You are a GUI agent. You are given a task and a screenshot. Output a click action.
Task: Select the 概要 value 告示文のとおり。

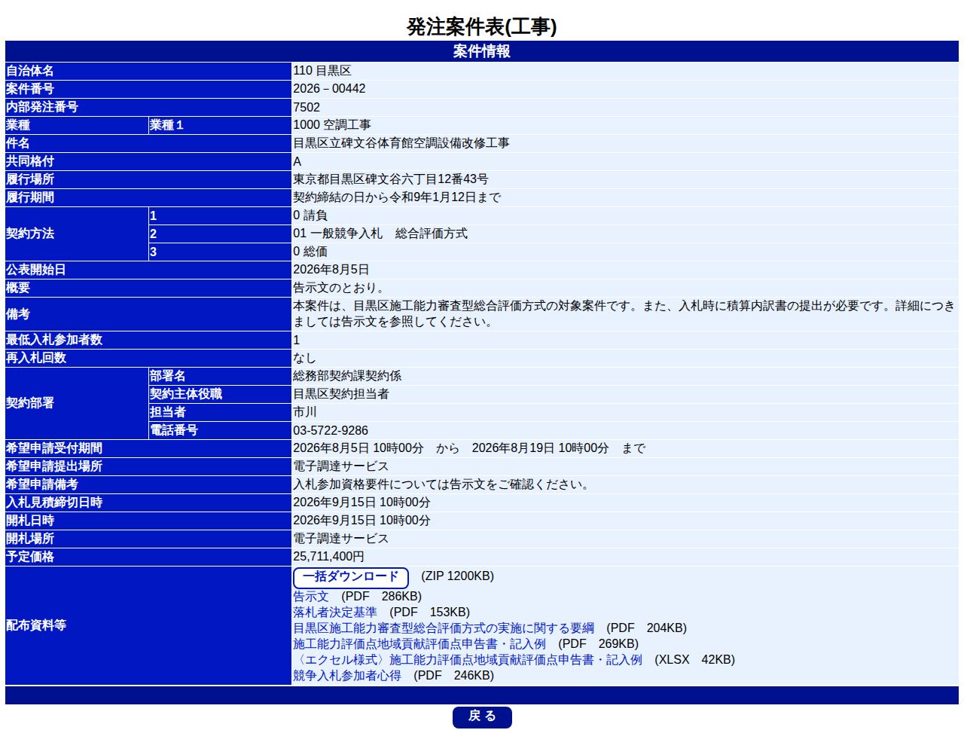coord(340,288)
